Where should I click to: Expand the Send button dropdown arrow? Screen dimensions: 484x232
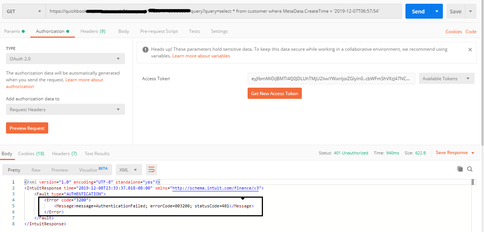click(x=436, y=11)
